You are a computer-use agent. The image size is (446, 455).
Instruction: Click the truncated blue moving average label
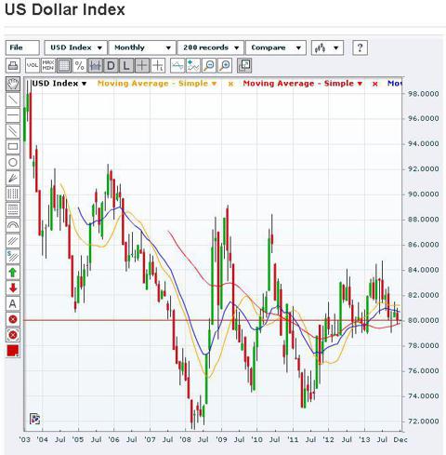click(x=395, y=84)
